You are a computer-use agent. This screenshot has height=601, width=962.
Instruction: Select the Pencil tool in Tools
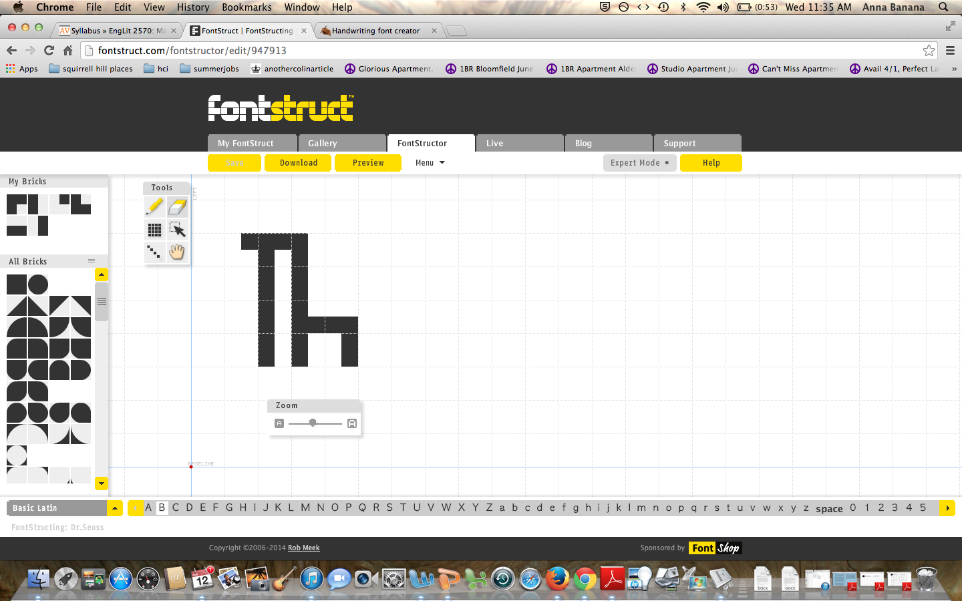click(x=154, y=207)
